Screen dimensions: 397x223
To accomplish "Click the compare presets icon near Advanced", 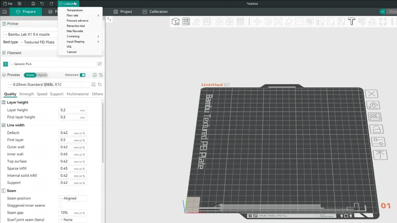I will coord(101,75).
